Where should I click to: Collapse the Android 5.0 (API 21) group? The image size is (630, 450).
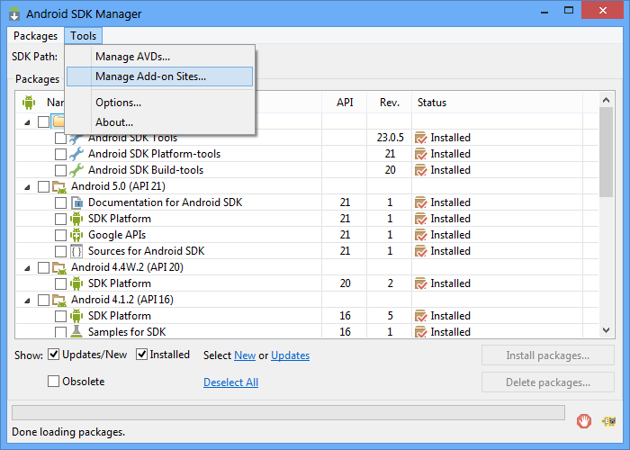pyautogui.click(x=27, y=187)
